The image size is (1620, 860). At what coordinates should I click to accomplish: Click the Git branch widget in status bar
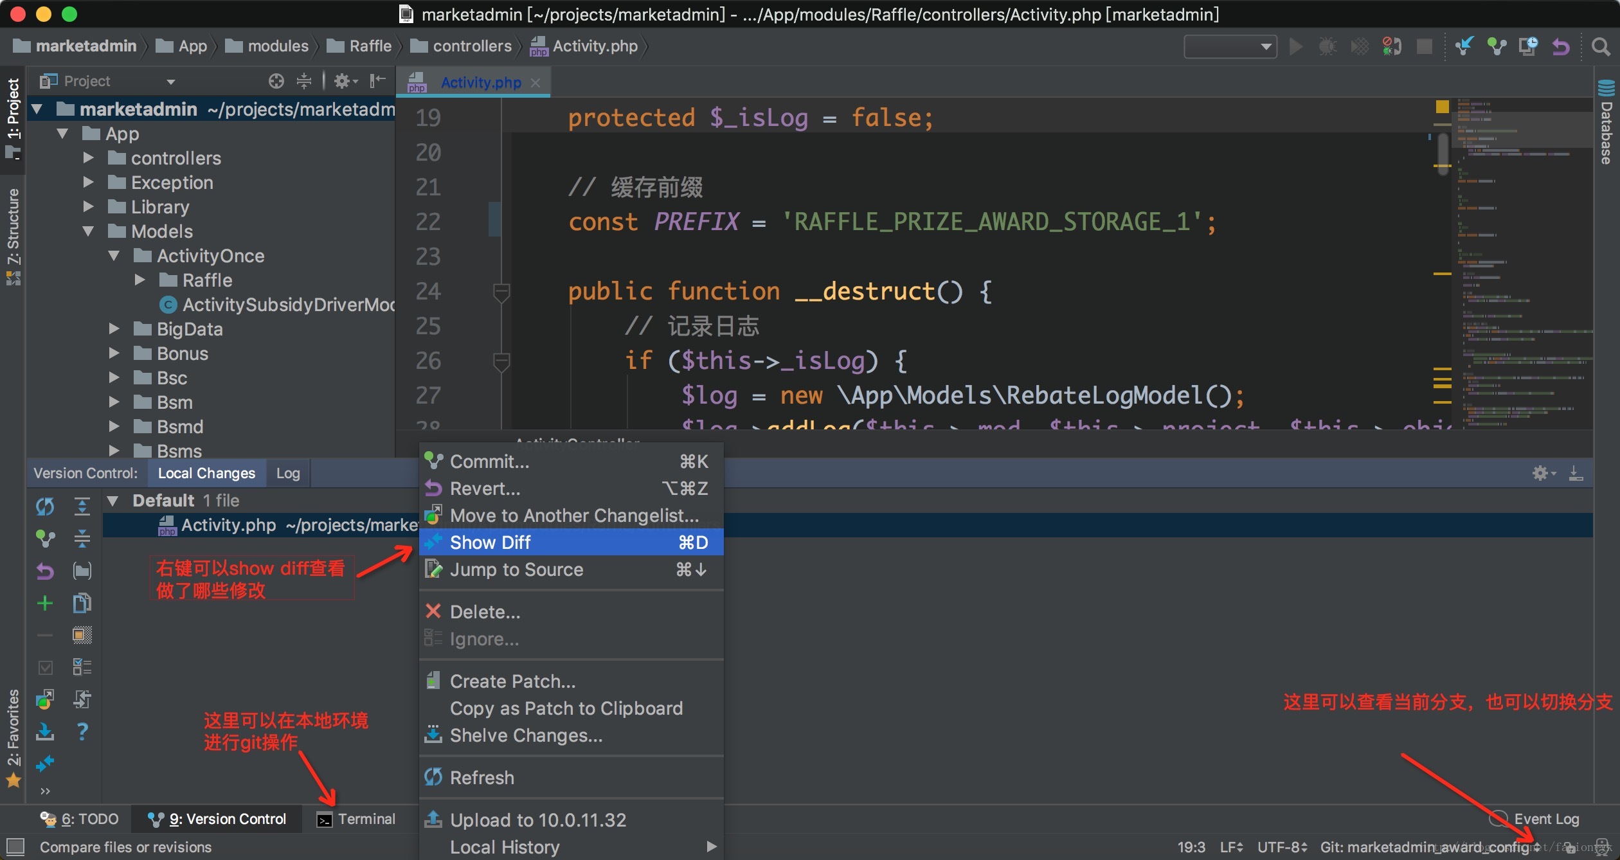point(1424,847)
